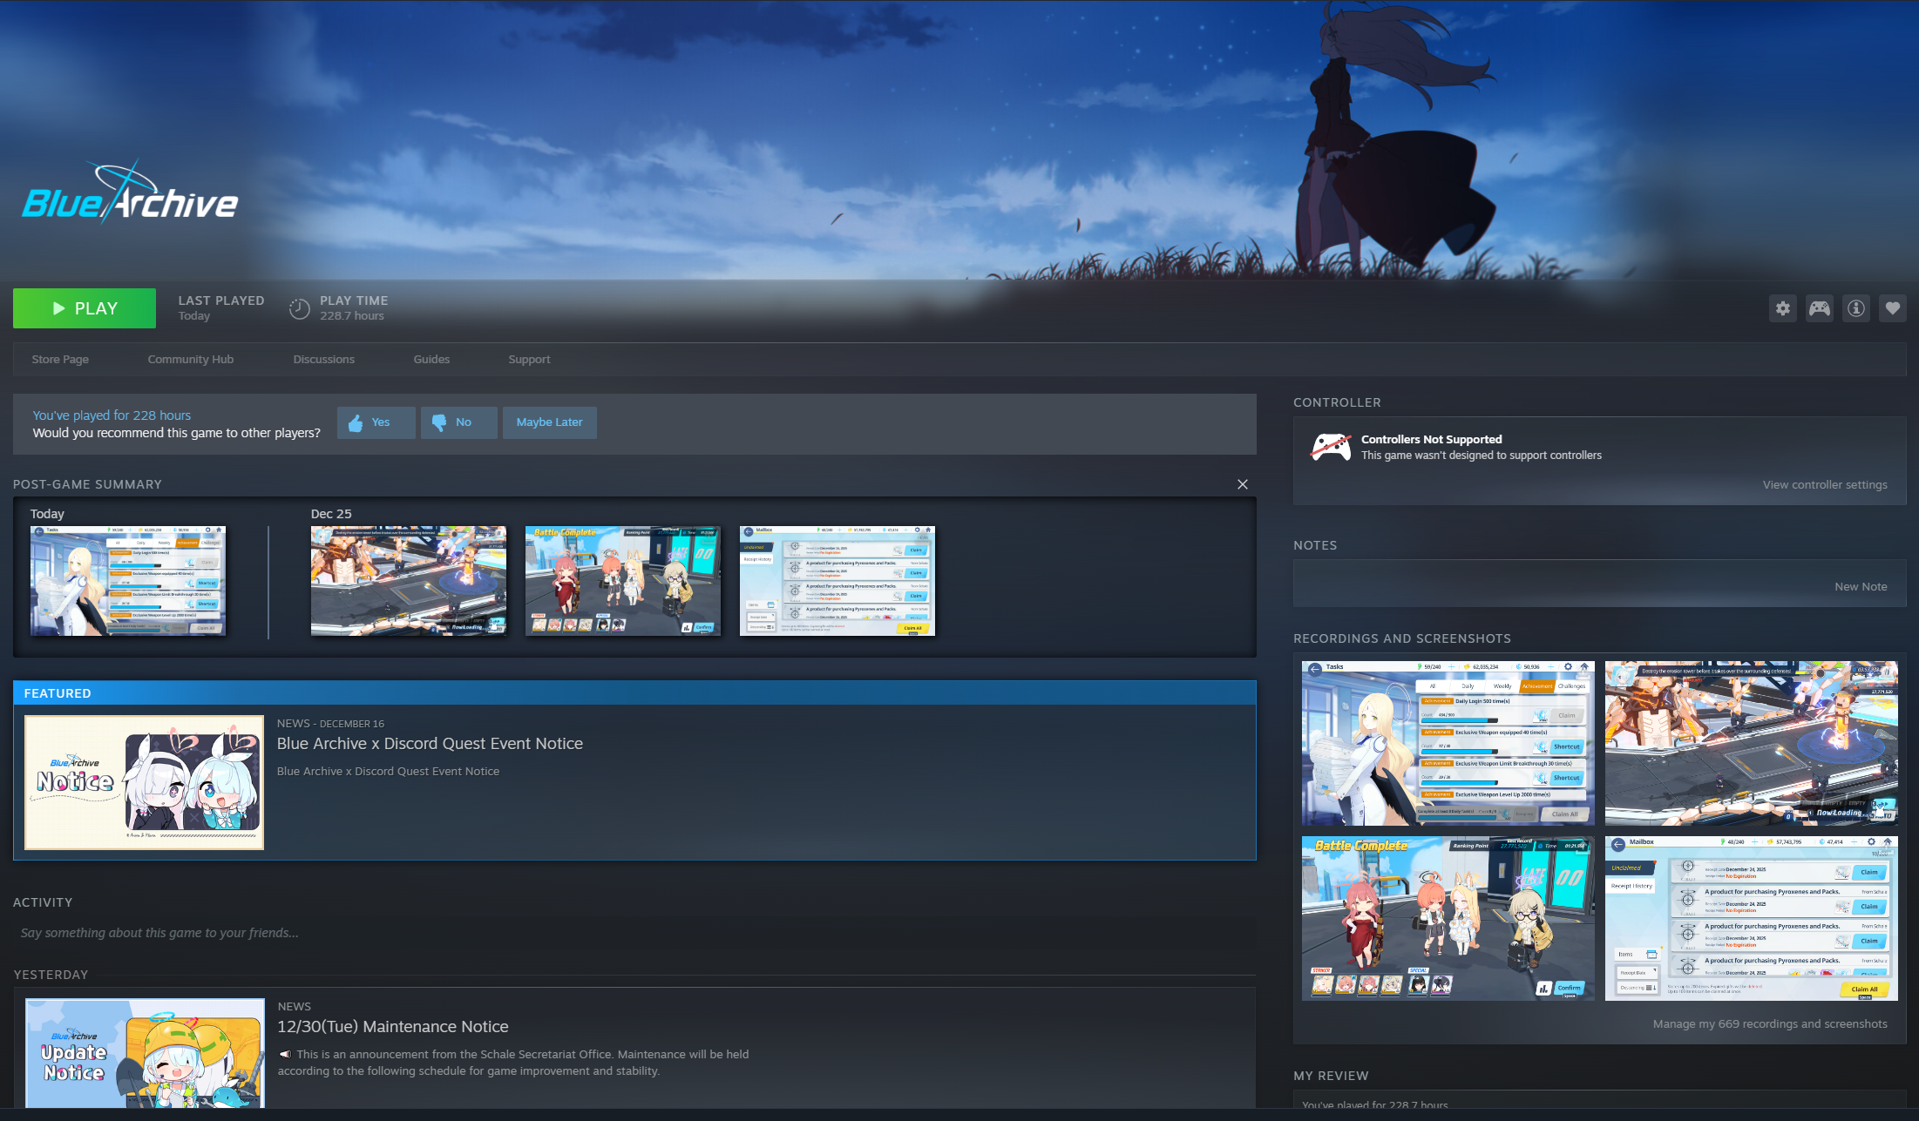The image size is (1919, 1121).
Task: Click the unsupported controller icon
Action: [x=1331, y=447]
